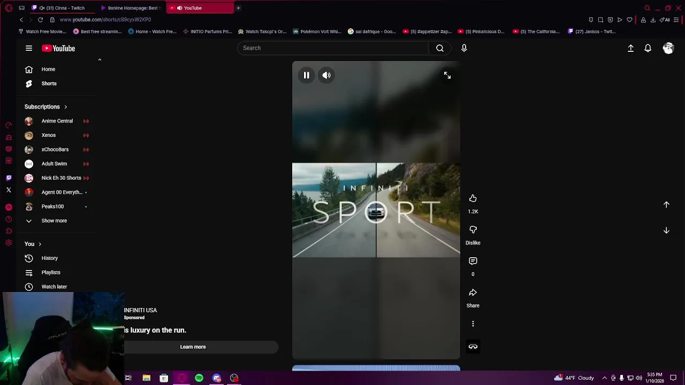The image size is (685, 385).
Task: Open YouTube notifications bell
Action: click(x=648, y=48)
